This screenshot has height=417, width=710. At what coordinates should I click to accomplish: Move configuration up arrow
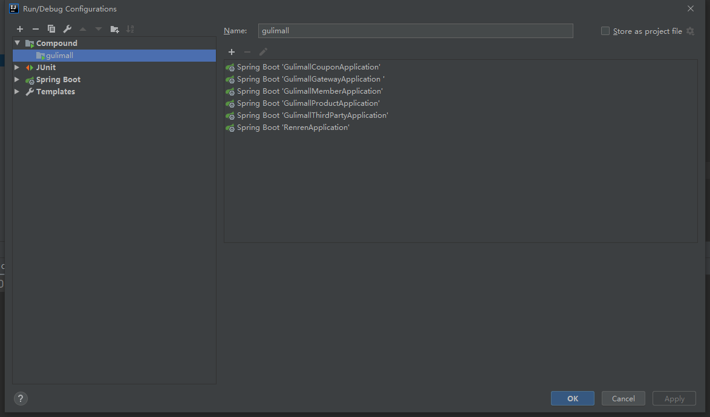[83, 29]
